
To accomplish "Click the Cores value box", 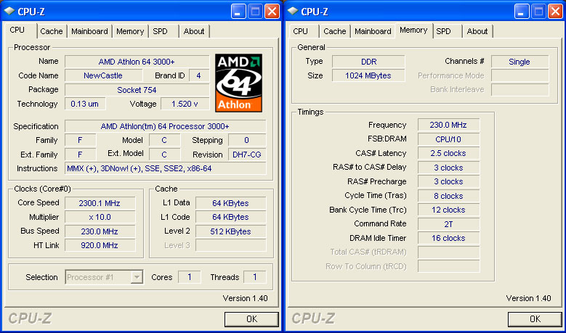I will tap(190, 277).
